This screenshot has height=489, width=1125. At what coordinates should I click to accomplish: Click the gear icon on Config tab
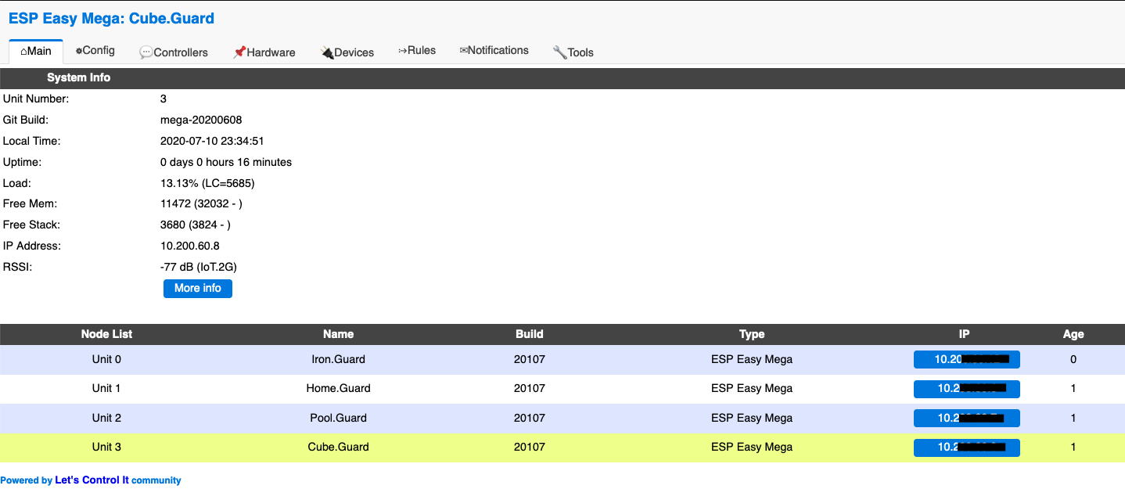(x=79, y=51)
